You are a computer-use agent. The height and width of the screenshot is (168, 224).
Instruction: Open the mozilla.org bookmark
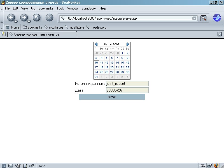[x=54, y=27]
